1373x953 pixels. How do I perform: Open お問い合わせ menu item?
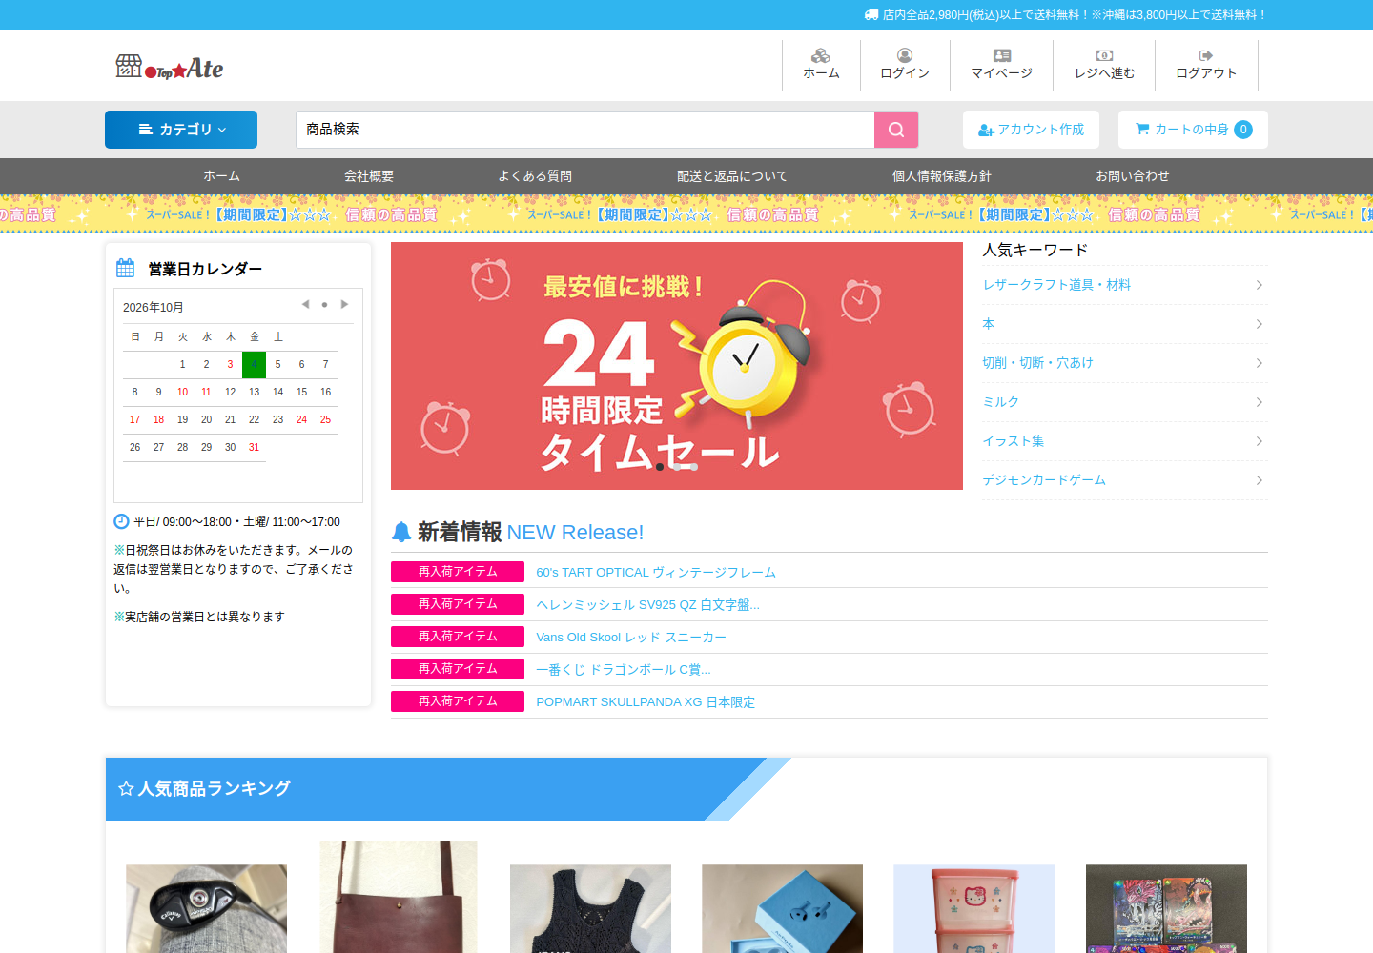tap(1133, 176)
